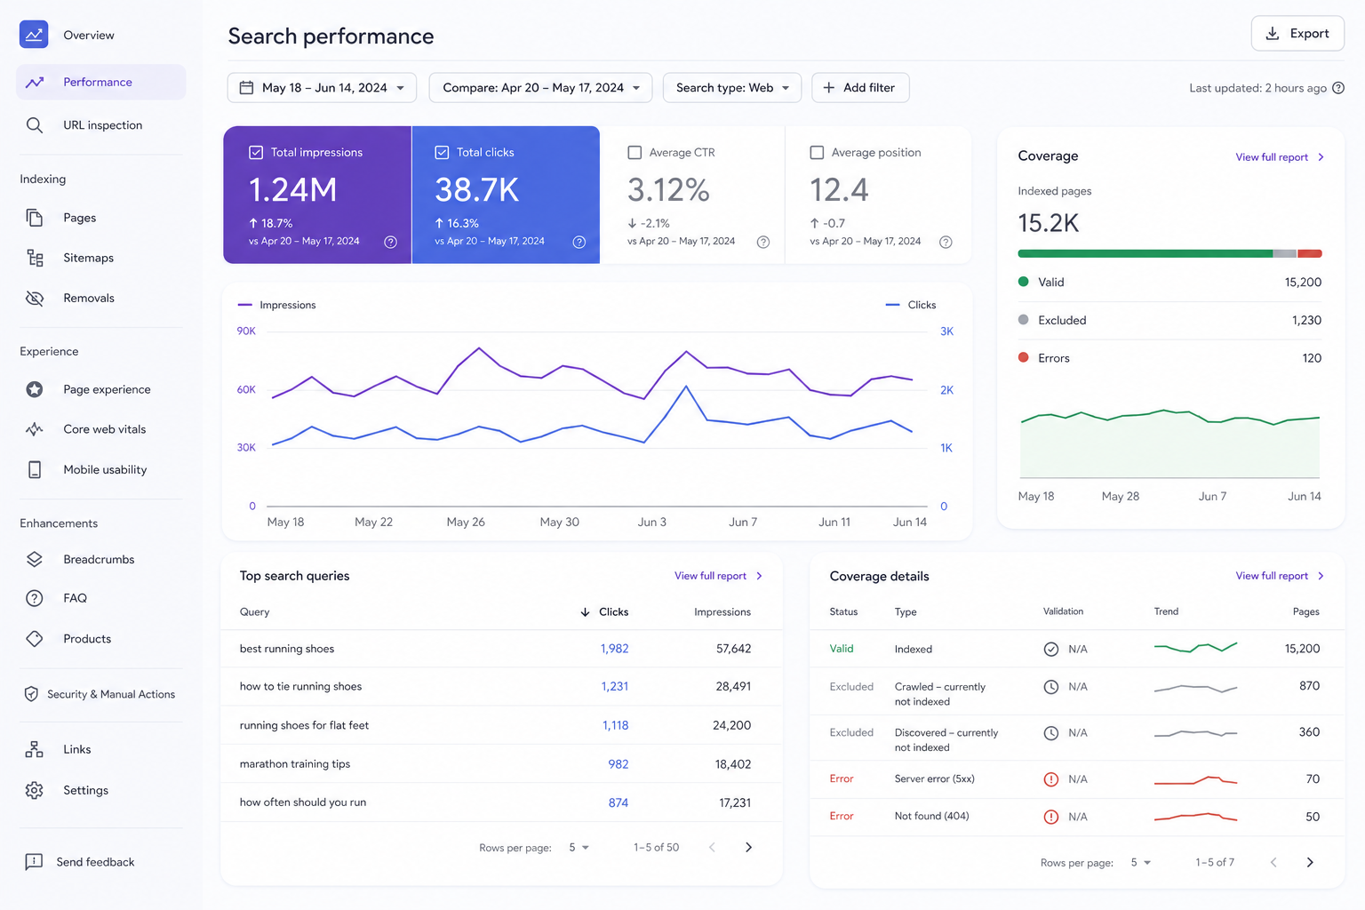Open the May 18 – Jun 14, 2024 date dropdown
Image resolution: width=1365 pixels, height=910 pixels.
(x=322, y=88)
